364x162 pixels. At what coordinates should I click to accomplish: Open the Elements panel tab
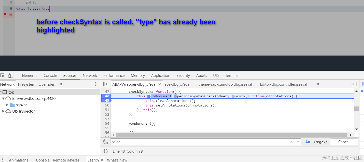pos(30,76)
